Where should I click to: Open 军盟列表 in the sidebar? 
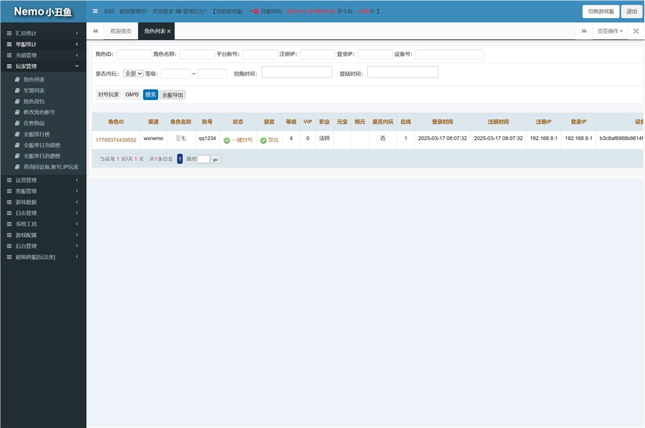[34, 90]
